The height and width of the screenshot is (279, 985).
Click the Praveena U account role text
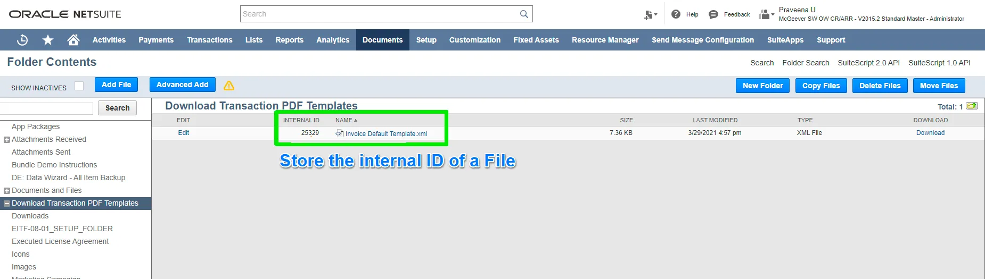871,14
